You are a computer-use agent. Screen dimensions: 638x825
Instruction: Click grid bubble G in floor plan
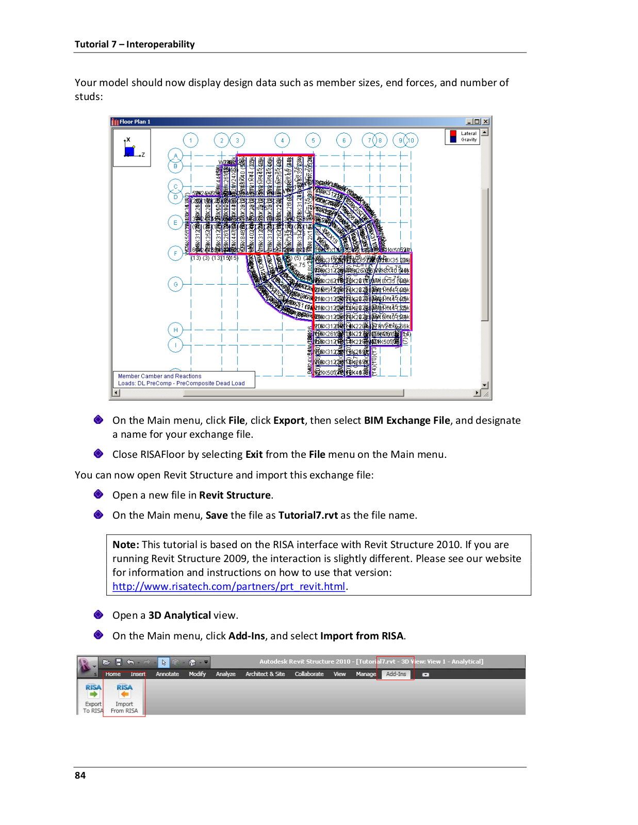175,284
